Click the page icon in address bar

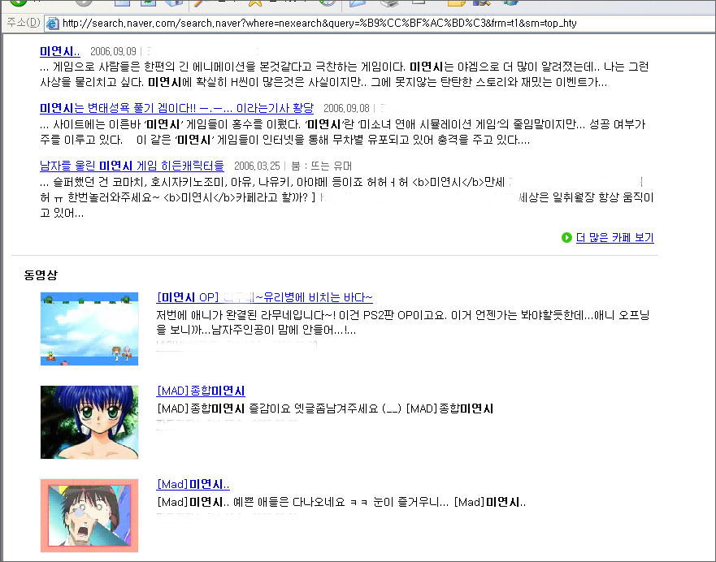point(52,22)
